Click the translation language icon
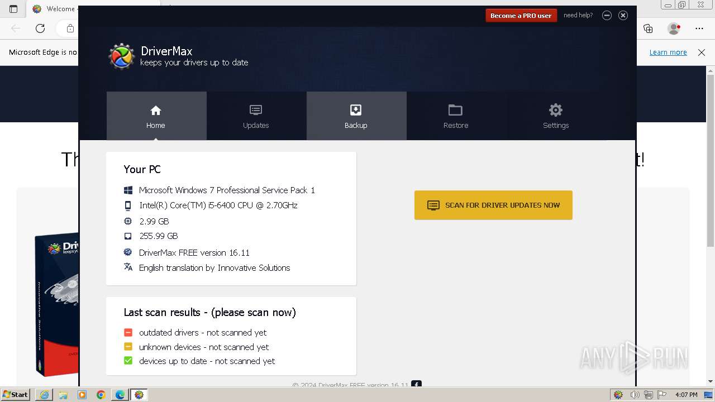Image resolution: width=715 pixels, height=402 pixels. click(x=128, y=267)
